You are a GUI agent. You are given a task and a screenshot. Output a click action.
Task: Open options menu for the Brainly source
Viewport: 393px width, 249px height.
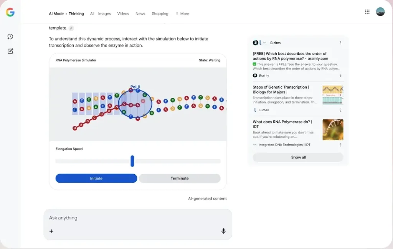[341, 76]
